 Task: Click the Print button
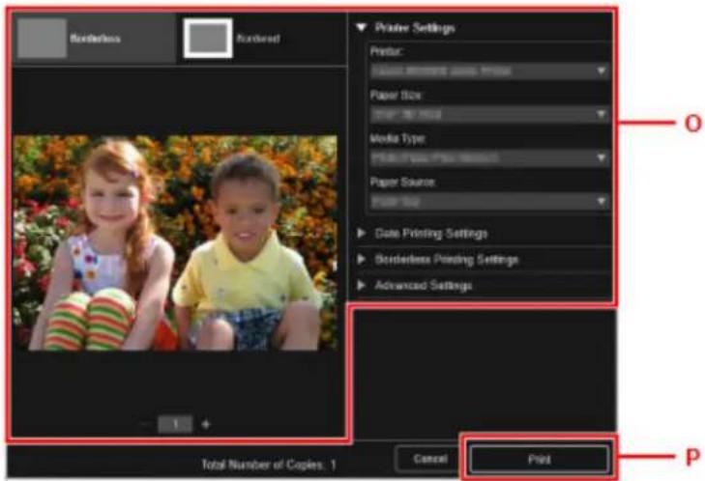[539, 460]
